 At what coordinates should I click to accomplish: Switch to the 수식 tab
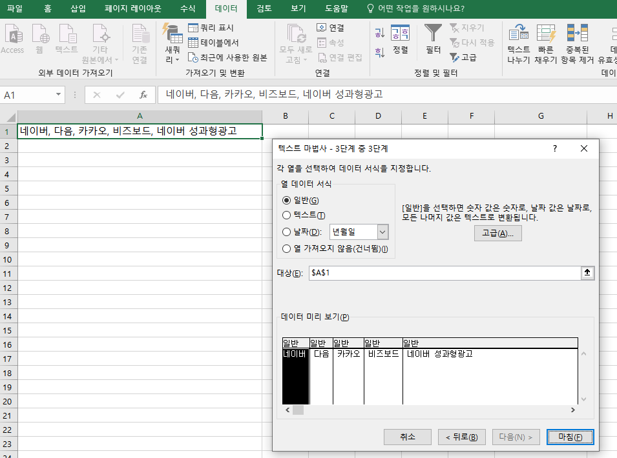(187, 8)
